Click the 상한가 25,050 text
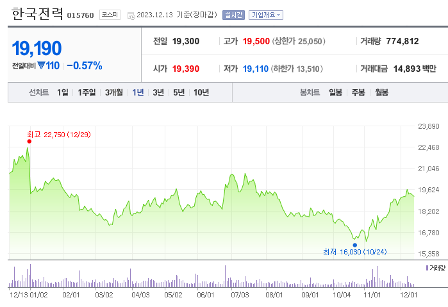This screenshot has width=448, height=307. pos(299,41)
